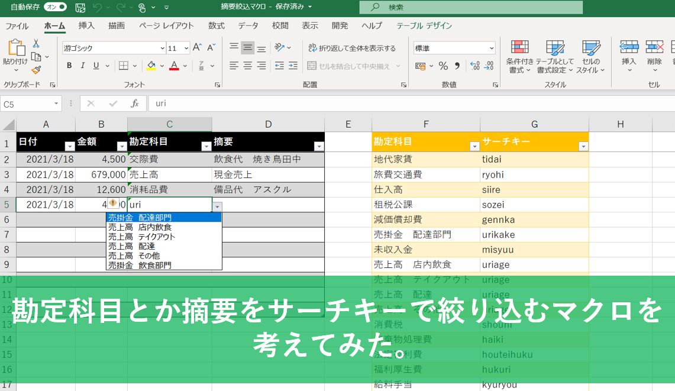Click the center align icon
The image size is (675, 391).
pyautogui.click(x=248, y=66)
